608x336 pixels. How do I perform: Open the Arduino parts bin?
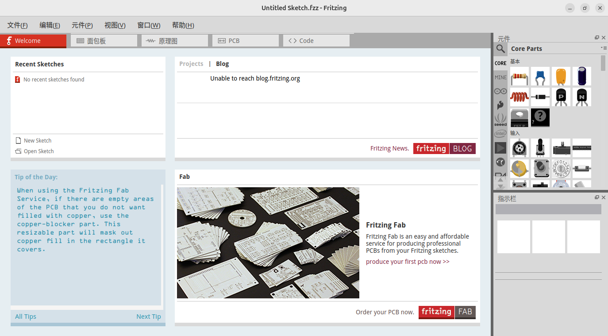point(500,91)
